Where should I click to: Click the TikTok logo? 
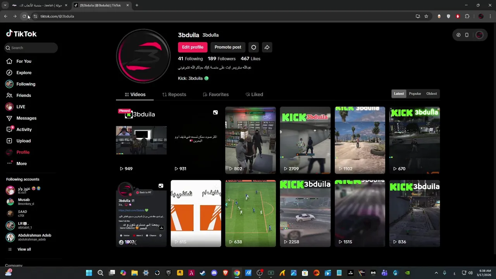click(x=21, y=34)
